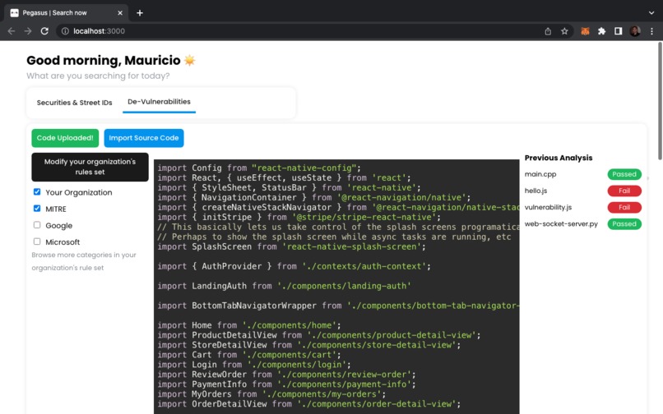Toggle the browser side panel icon

[x=619, y=31]
